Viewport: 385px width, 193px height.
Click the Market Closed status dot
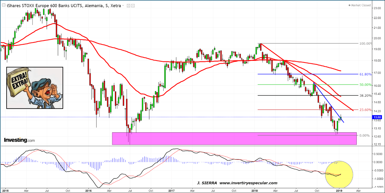350,5
